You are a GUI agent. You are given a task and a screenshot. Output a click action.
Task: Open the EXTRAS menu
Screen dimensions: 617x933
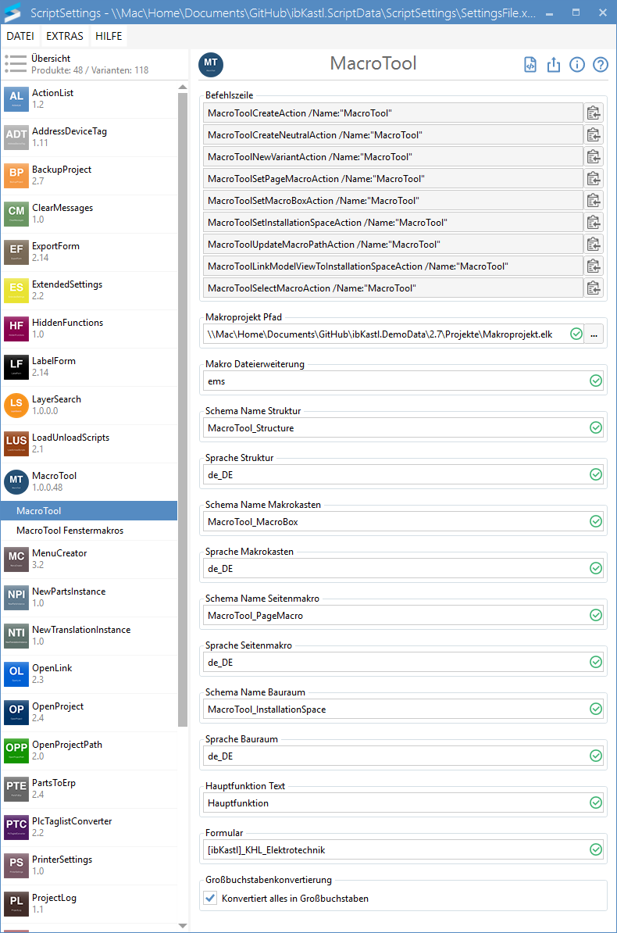coord(65,37)
